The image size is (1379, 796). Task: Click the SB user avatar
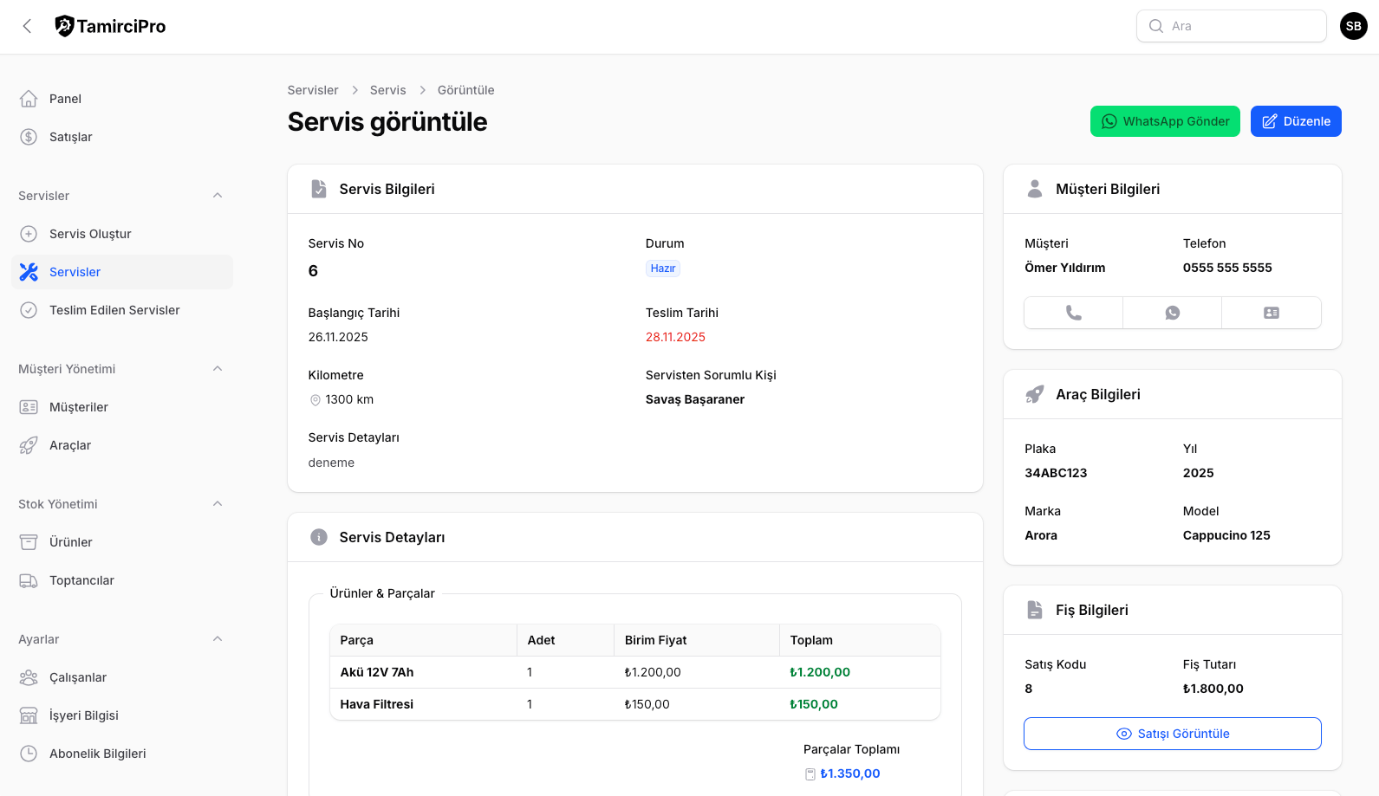coord(1353,26)
